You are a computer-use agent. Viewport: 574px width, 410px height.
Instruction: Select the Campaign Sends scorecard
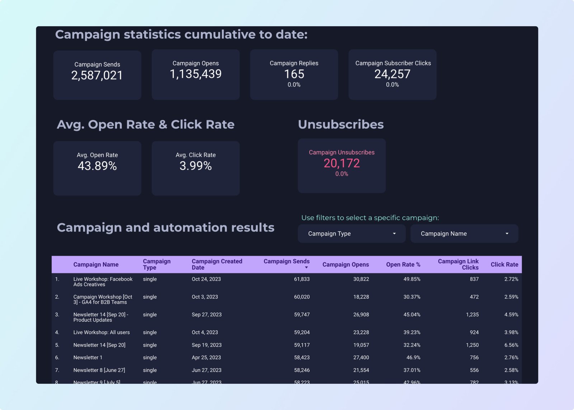(97, 75)
